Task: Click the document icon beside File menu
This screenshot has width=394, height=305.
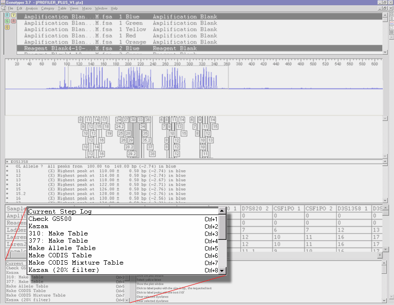Action: [x=3, y=8]
